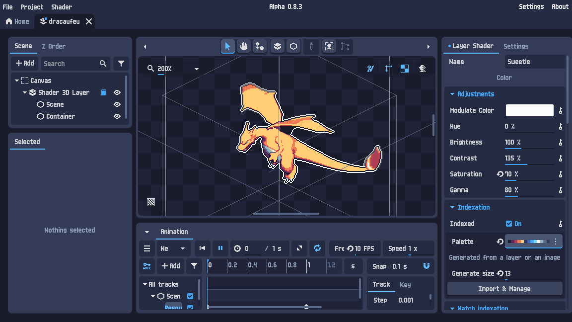Click the keyframe icon next to Contrast
The width and height of the screenshot is (572, 322).
[x=561, y=158]
